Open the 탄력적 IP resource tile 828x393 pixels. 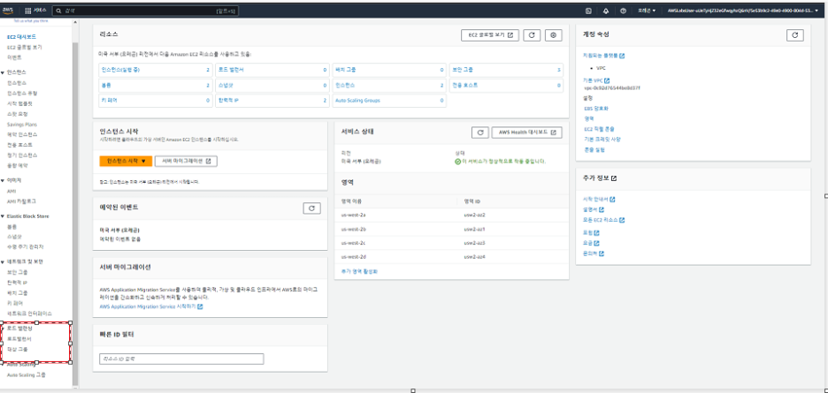click(272, 100)
